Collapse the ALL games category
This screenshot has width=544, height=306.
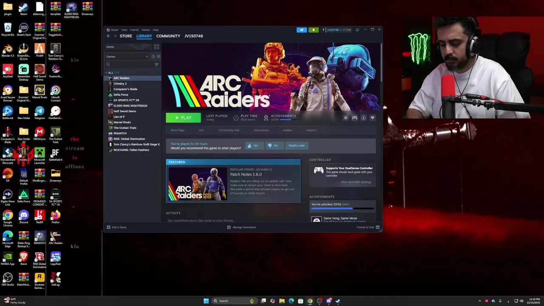tap(107, 73)
